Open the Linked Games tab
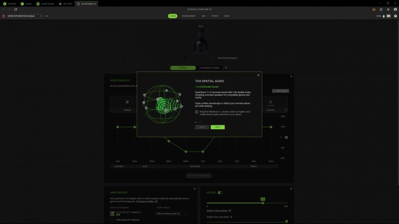Image resolution: width=399 pixels, height=224 pixels. [x=45, y=3]
